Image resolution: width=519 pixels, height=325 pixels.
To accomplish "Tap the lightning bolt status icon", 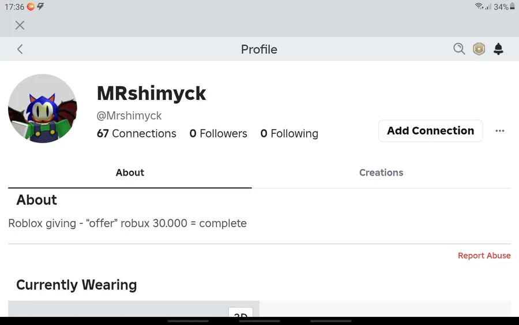I will coord(40,6).
